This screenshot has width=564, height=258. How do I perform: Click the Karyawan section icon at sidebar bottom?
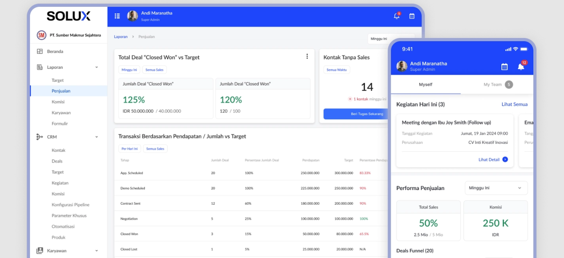click(x=40, y=251)
